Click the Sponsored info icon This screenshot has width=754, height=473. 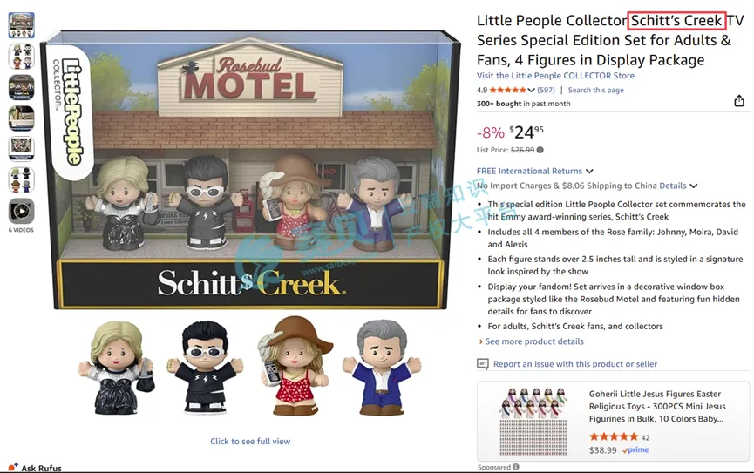click(515, 467)
